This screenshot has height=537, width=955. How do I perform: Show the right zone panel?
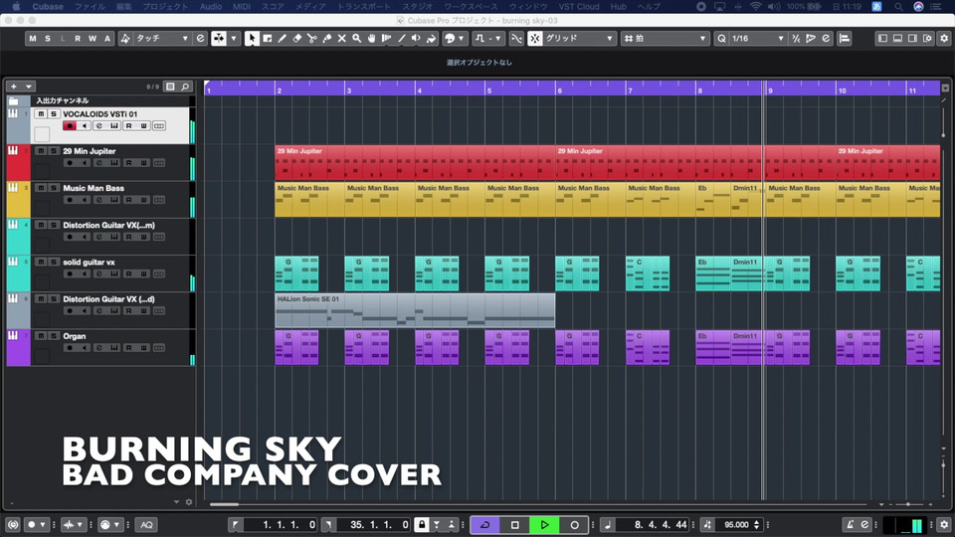pos(912,39)
